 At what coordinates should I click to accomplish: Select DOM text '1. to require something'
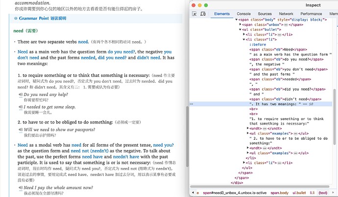pyautogui.click(x=287, y=121)
